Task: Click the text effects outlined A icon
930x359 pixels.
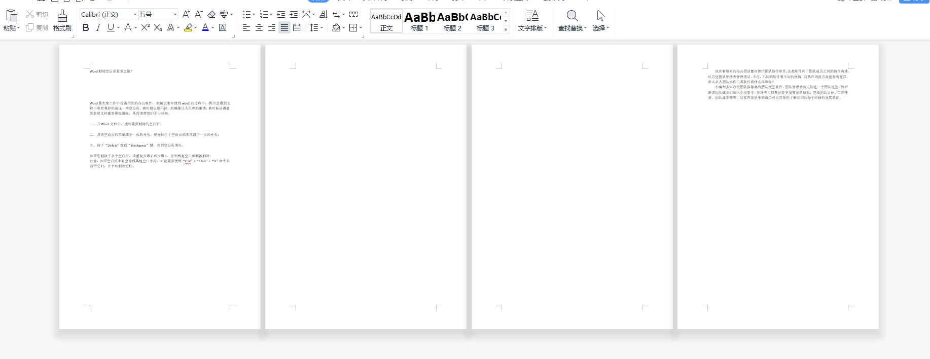Action: [x=171, y=28]
